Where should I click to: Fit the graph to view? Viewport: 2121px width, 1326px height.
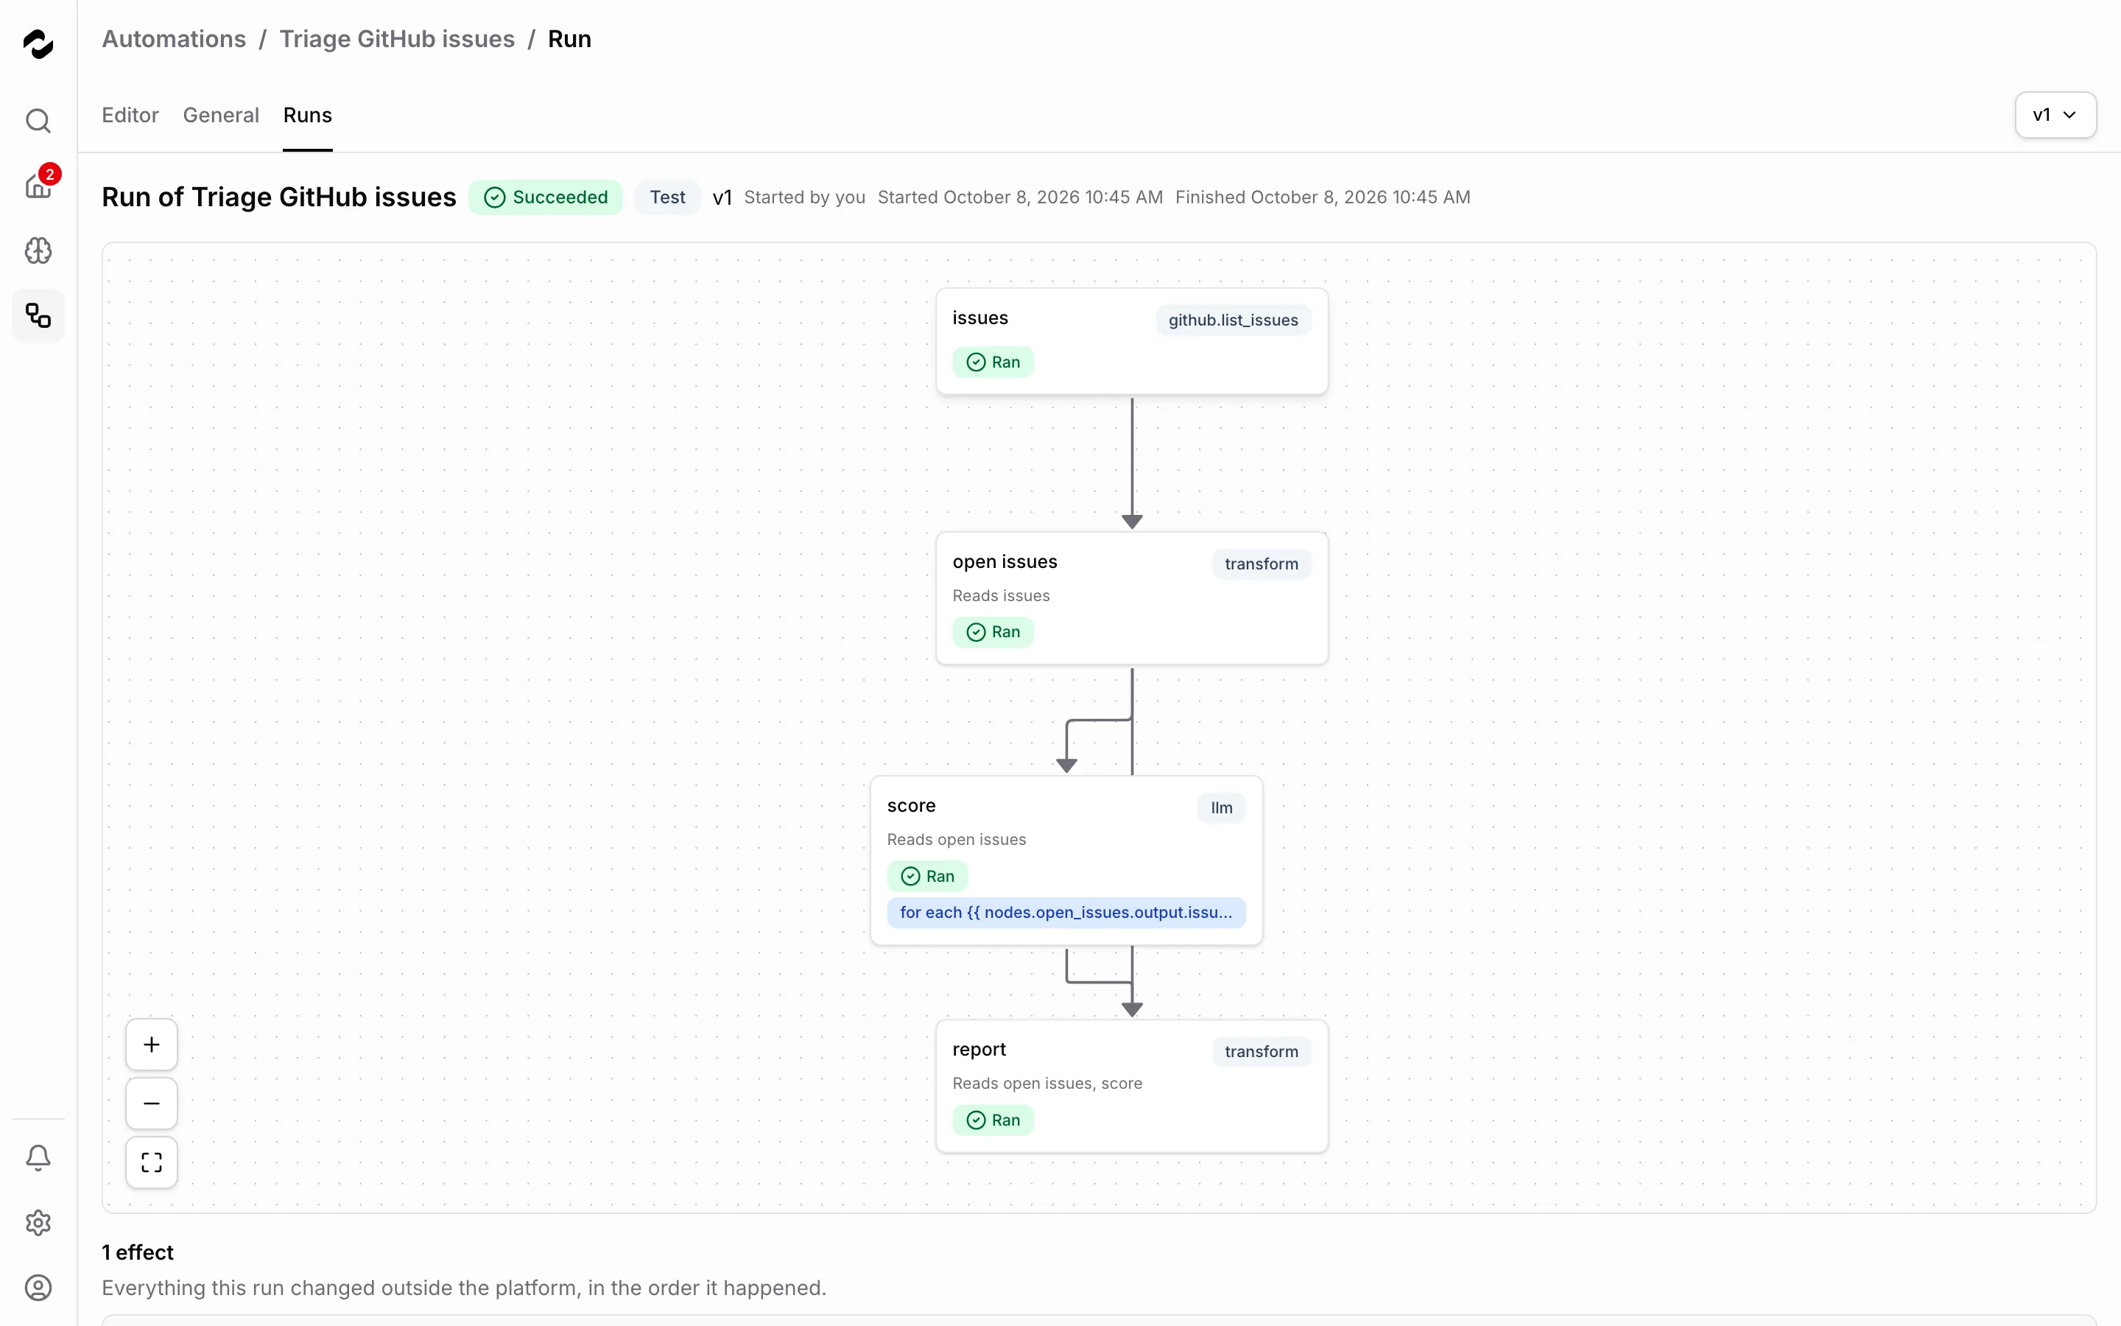[152, 1162]
